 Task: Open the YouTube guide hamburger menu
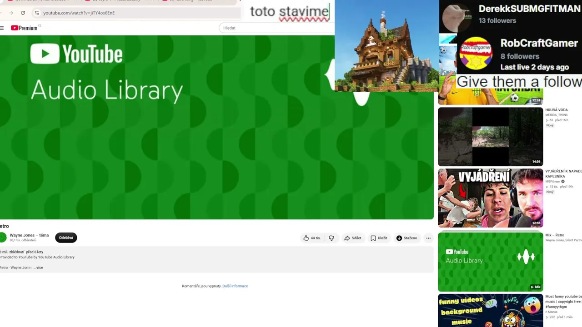click(x=2, y=28)
